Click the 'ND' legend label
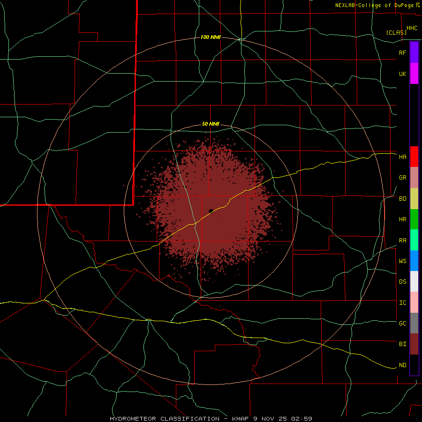Screen dimensions: 422x422 click(x=402, y=365)
